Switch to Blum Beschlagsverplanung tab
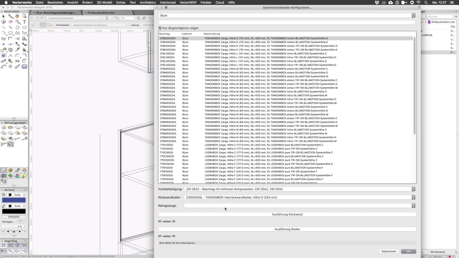This screenshot has height=258, width=459. click(56, 13)
